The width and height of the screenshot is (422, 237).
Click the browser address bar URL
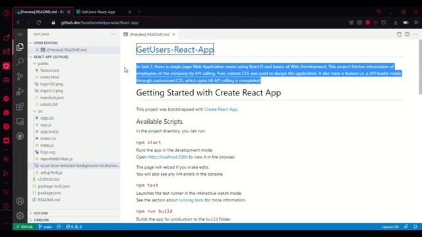pos(100,23)
